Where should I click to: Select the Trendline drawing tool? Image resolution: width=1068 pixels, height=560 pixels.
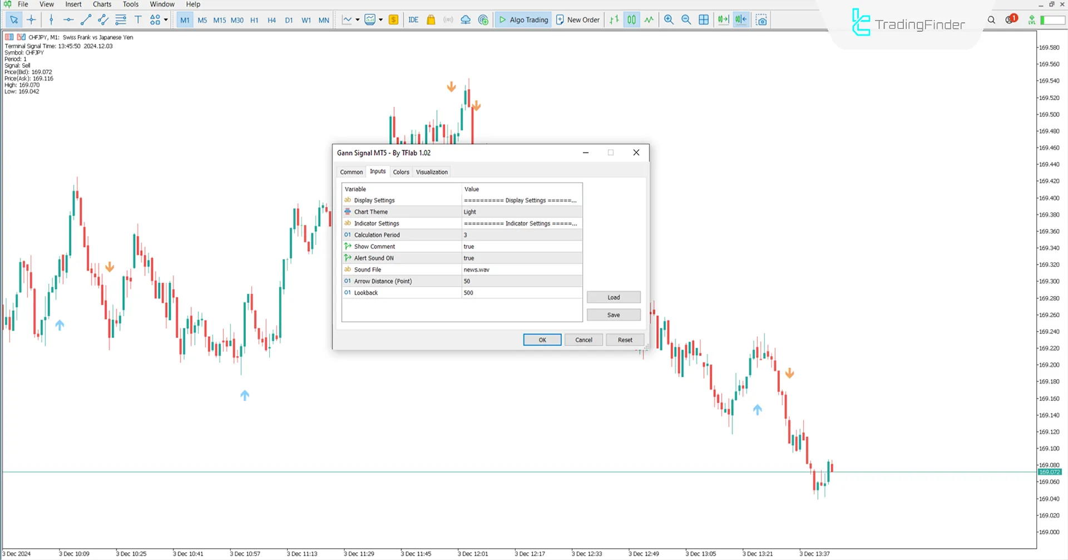pyautogui.click(x=86, y=19)
